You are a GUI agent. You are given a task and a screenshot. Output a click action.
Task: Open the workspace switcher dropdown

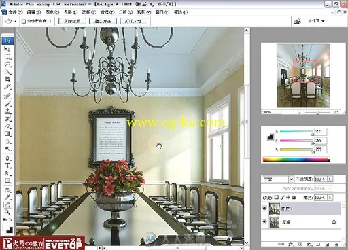coord(317,21)
